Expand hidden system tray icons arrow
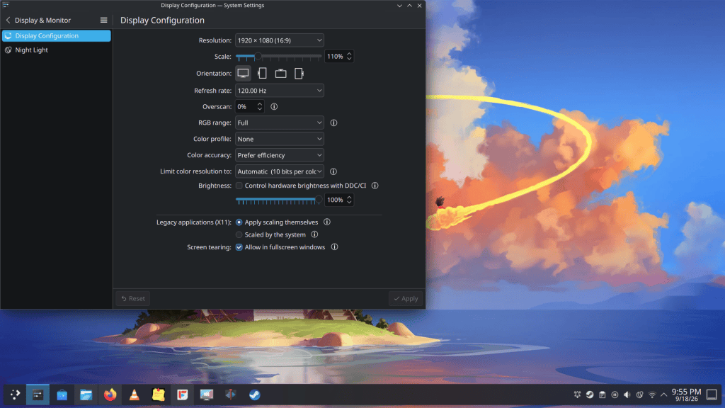 664,395
